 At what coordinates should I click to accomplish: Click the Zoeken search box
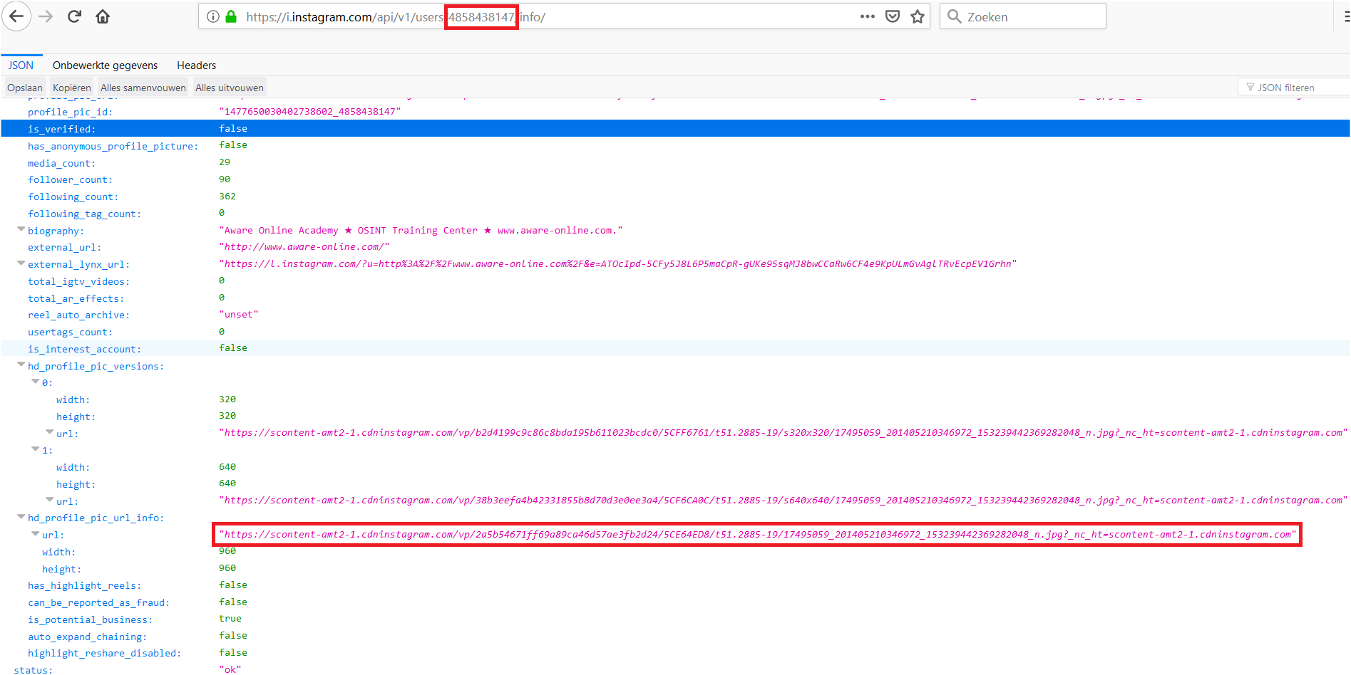(1030, 16)
